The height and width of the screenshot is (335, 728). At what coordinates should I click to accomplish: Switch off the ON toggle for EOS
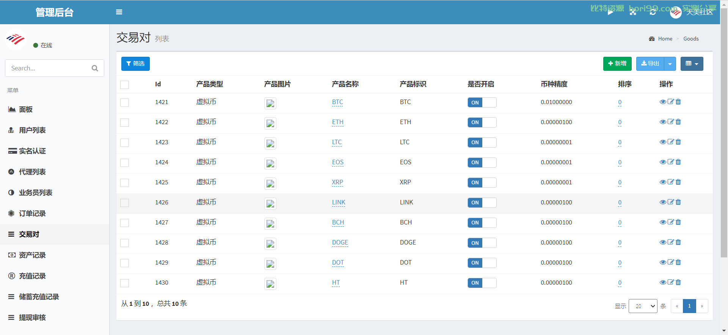(482, 162)
